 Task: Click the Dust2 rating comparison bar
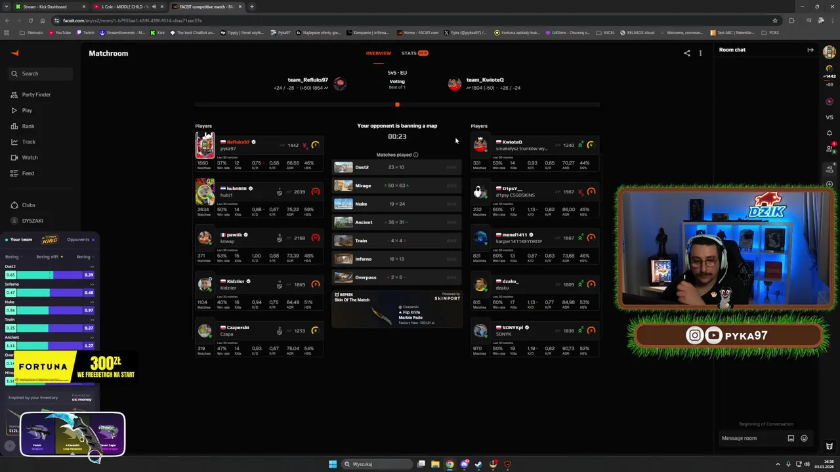pos(50,275)
